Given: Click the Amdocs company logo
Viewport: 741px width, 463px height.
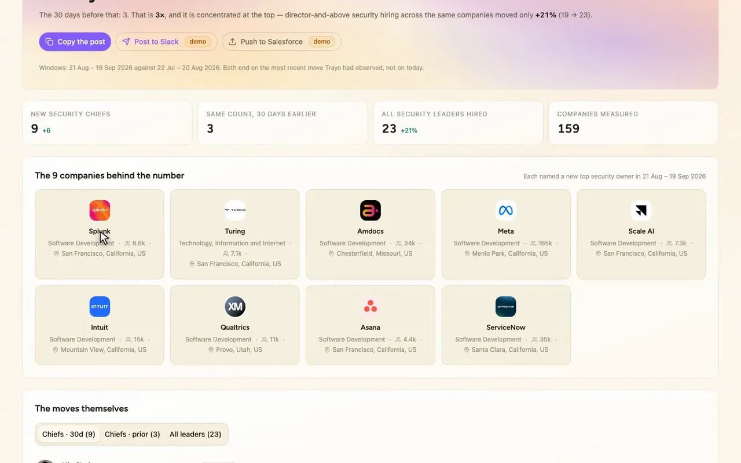Looking at the screenshot, I should tap(370, 210).
